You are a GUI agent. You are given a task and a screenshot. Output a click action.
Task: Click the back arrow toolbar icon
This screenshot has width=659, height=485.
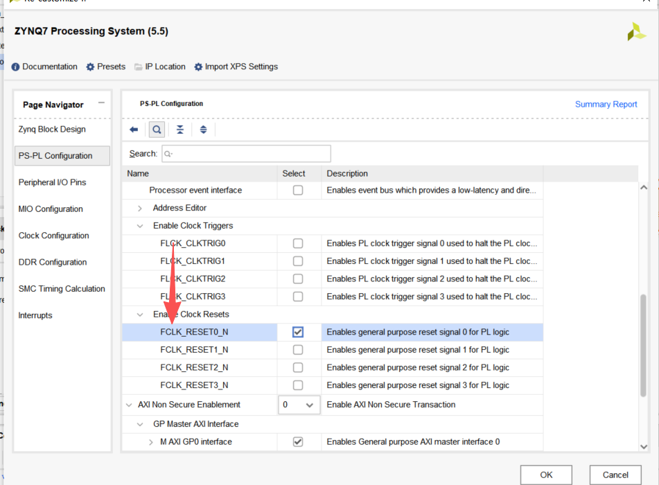coord(134,130)
